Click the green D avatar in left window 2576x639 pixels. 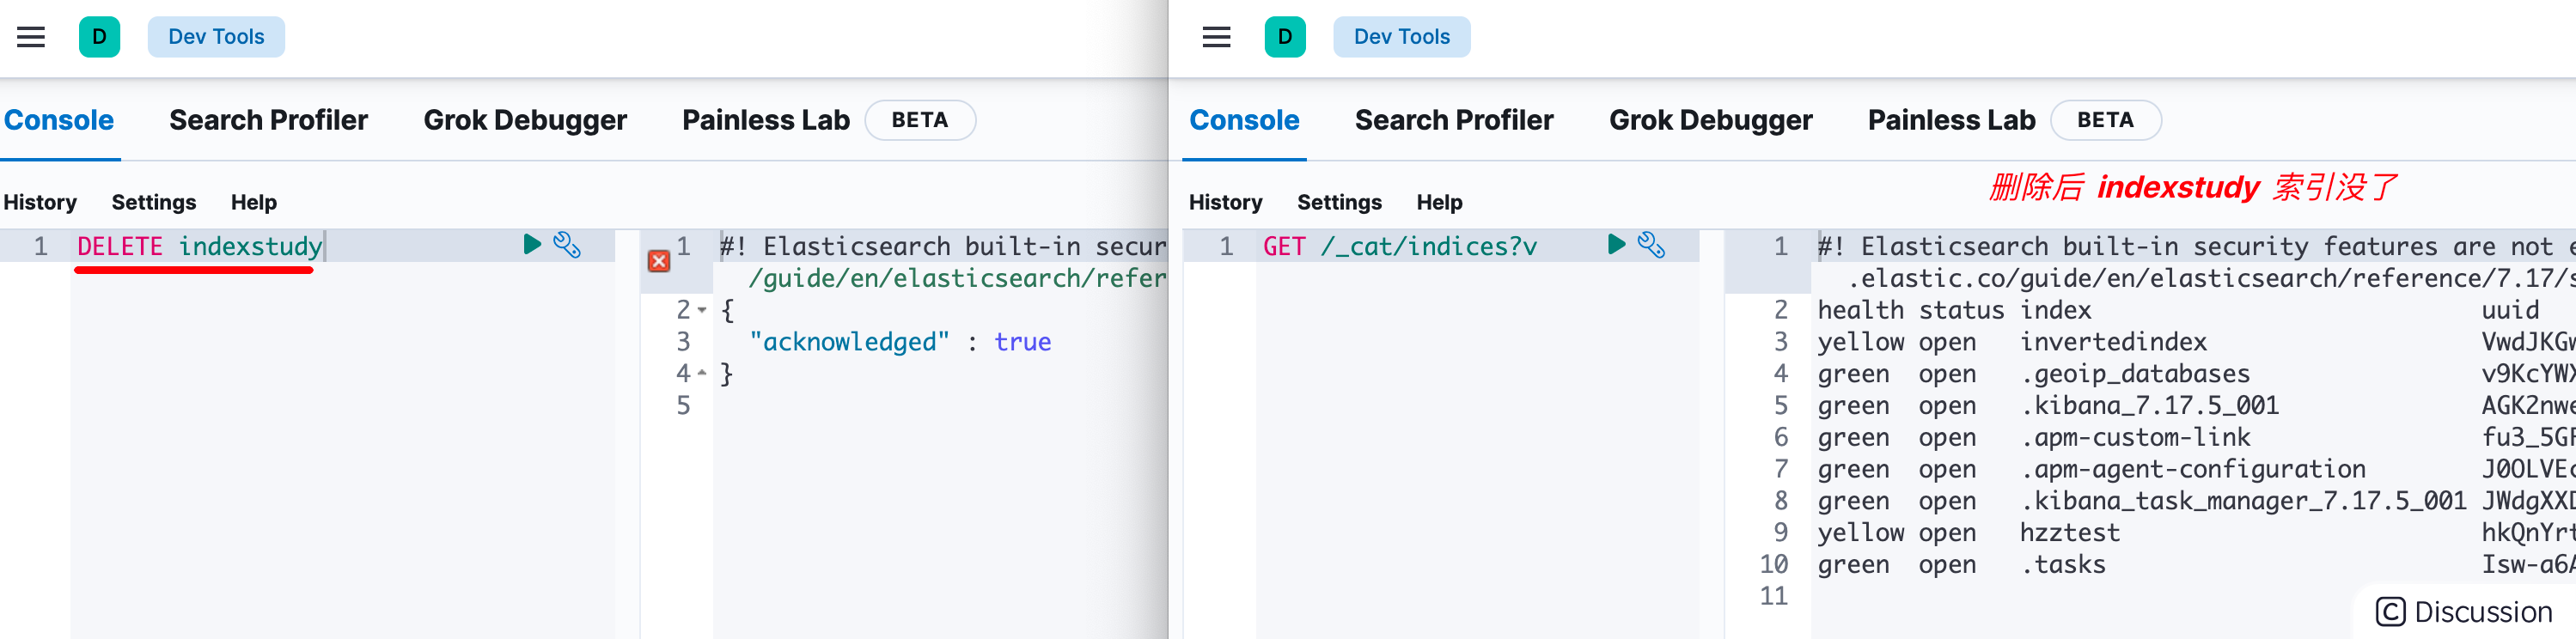[99, 37]
